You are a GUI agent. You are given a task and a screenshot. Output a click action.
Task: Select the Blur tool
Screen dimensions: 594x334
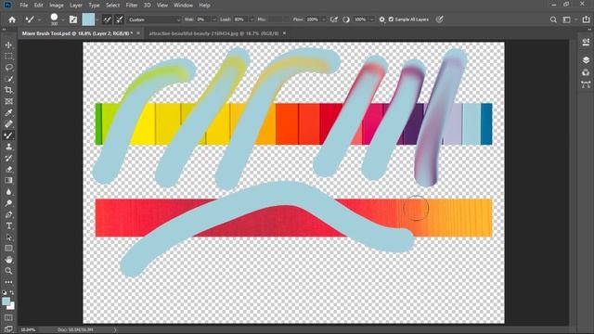coord(8,192)
